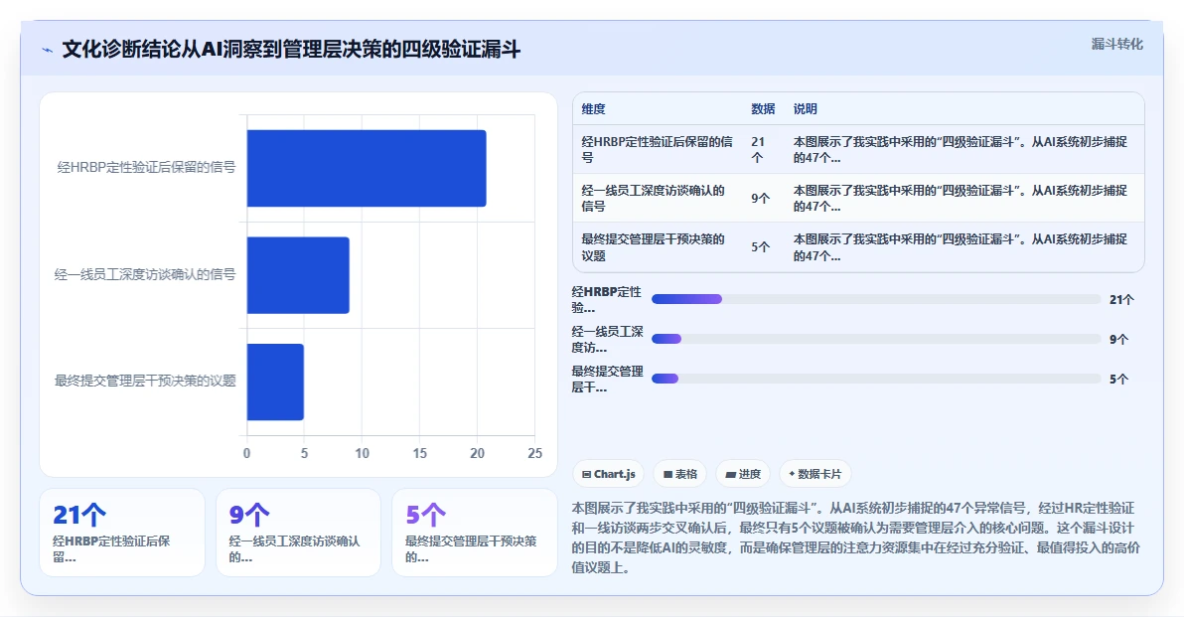
Task: Click the 5个 value beside progress bar
Action: coord(1119,380)
